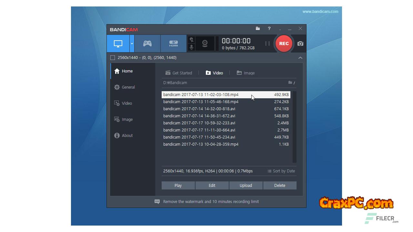The width and height of the screenshot is (413, 232).
Task: Click the Upload button
Action: point(246,185)
